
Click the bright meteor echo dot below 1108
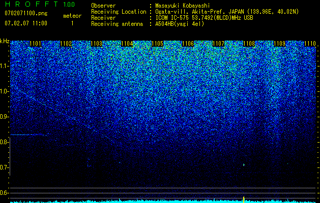(x=244, y=164)
